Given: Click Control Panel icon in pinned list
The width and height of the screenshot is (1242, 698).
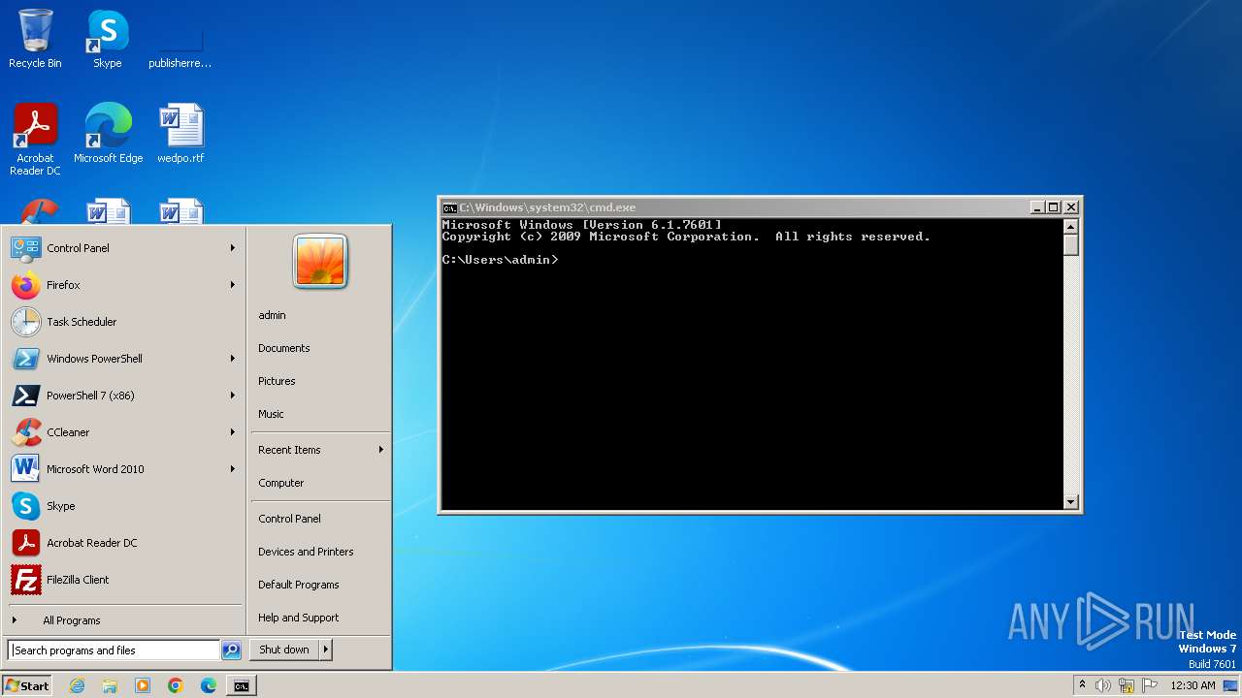Looking at the screenshot, I should [x=25, y=248].
